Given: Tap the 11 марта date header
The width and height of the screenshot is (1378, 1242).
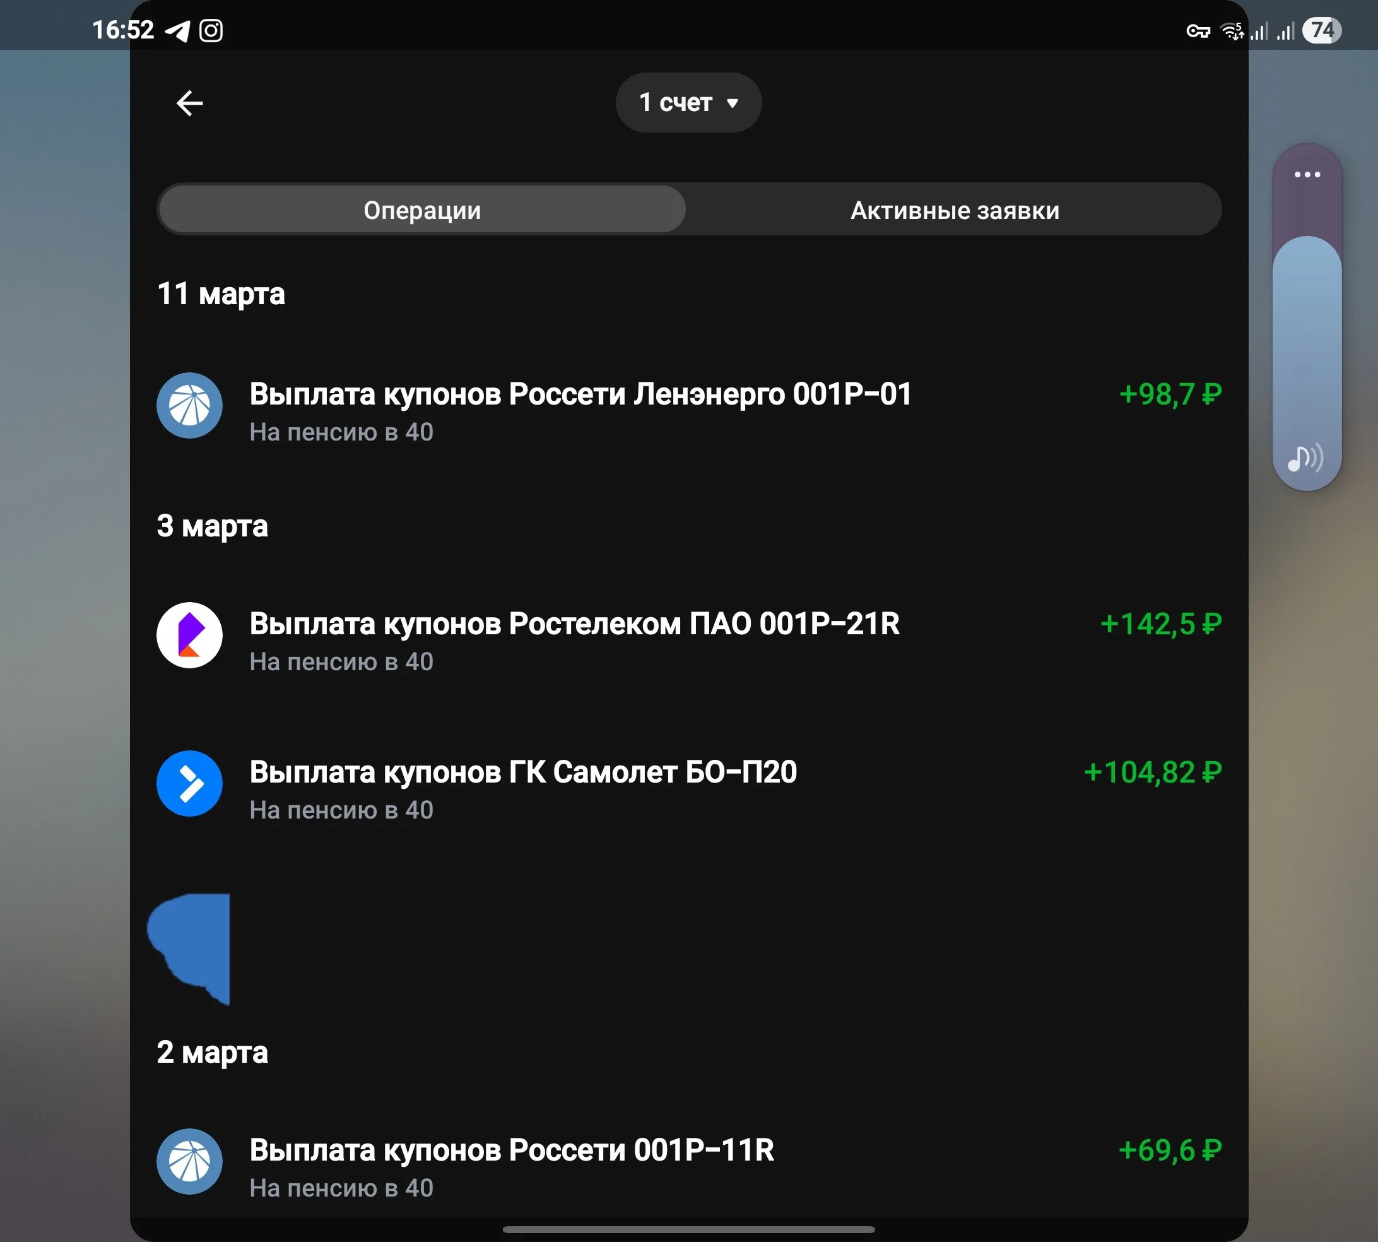Looking at the screenshot, I should (x=221, y=294).
